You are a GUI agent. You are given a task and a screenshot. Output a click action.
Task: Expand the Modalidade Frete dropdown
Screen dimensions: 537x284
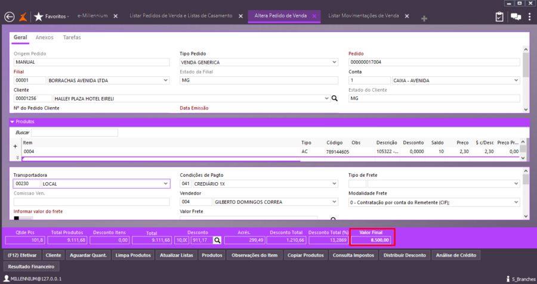coord(515,202)
